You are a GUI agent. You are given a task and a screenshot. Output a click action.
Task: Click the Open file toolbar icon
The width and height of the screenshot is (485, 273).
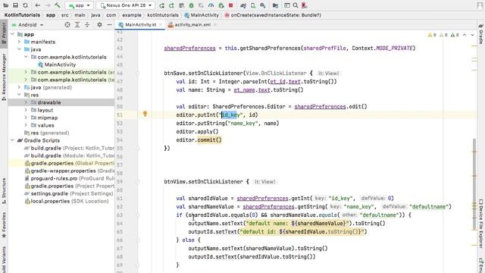point(5,5)
